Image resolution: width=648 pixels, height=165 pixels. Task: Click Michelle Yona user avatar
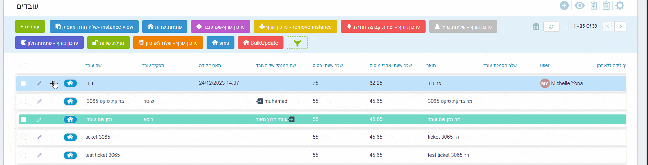click(545, 83)
